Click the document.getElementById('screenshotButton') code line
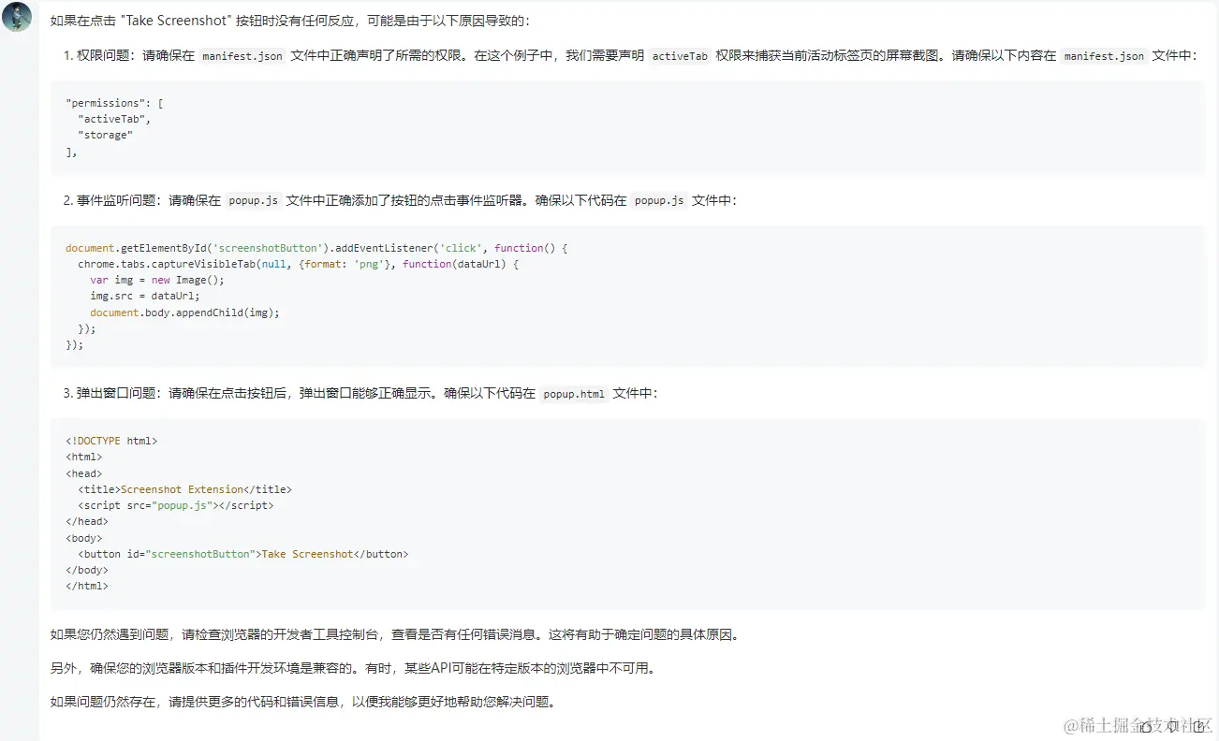The image size is (1219, 741). pyautogui.click(x=316, y=248)
